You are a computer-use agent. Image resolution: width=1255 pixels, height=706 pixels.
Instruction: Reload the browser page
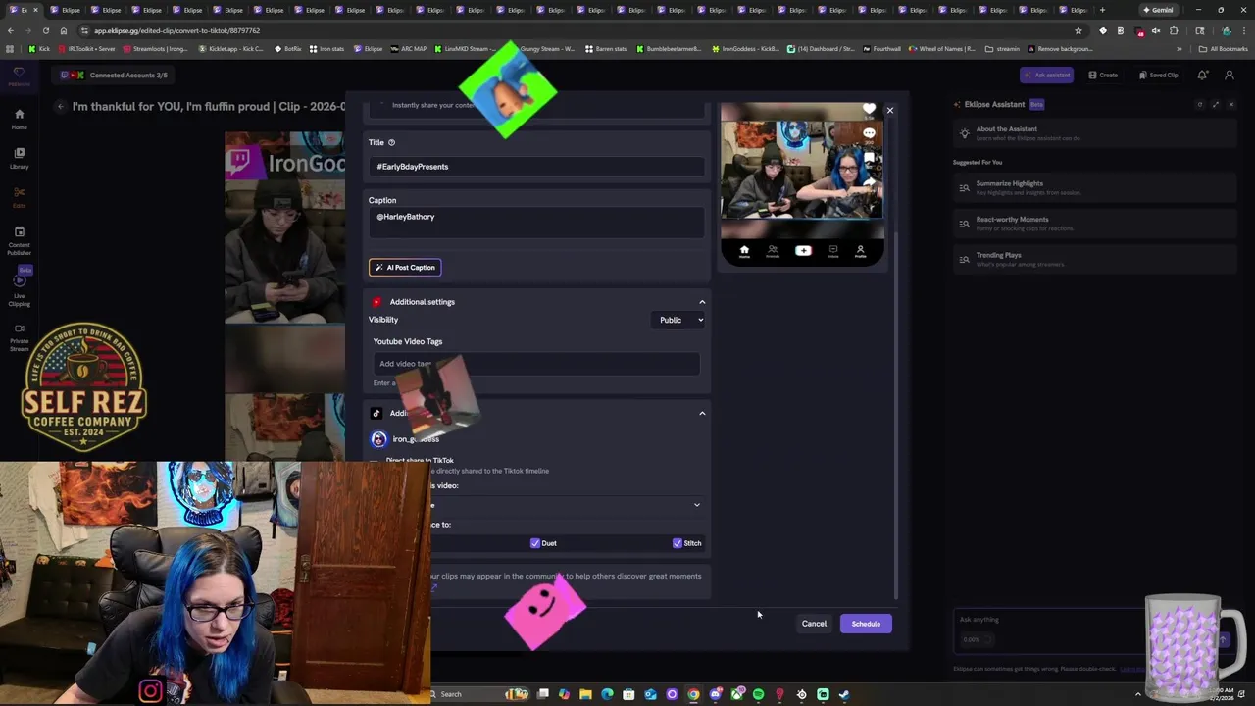[x=45, y=30]
